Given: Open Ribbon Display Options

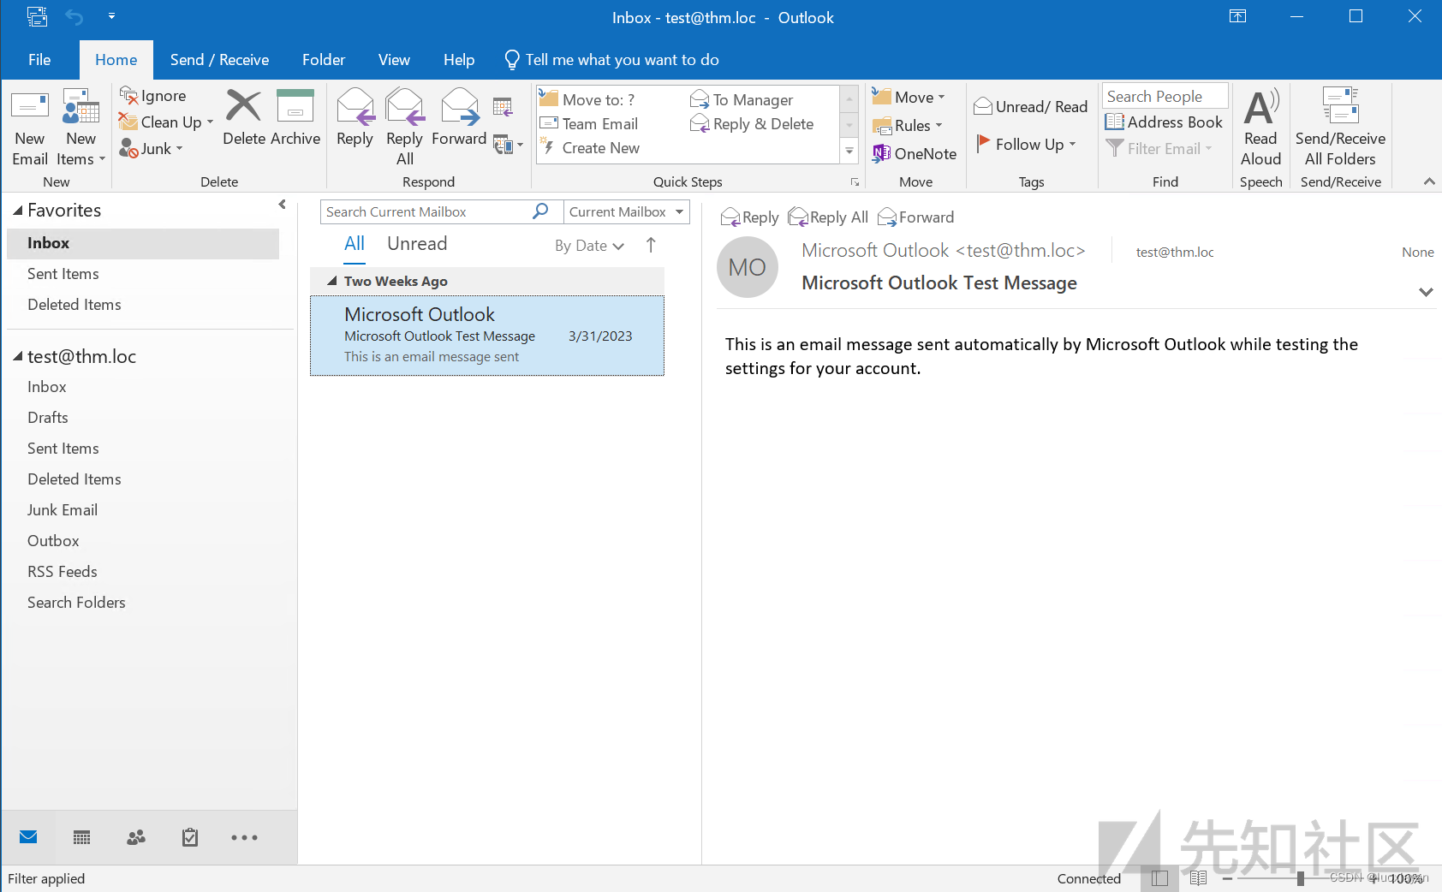Looking at the screenshot, I should pos(1237,16).
